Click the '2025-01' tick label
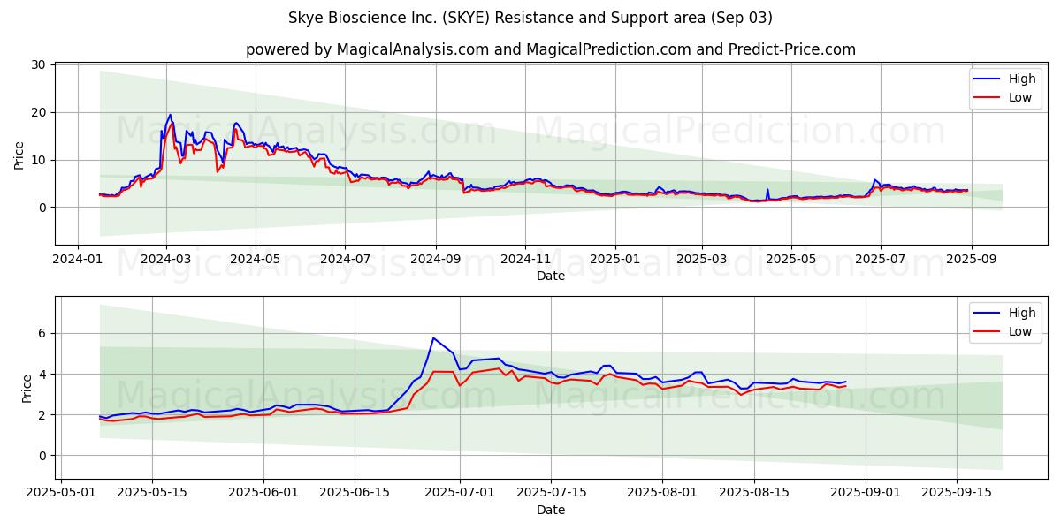This screenshot has width=1061, height=530. pyautogui.click(x=614, y=259)
